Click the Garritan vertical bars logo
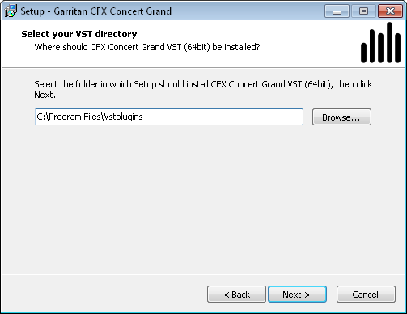Screen dimensions: 407x314 (x=380, y=42)
